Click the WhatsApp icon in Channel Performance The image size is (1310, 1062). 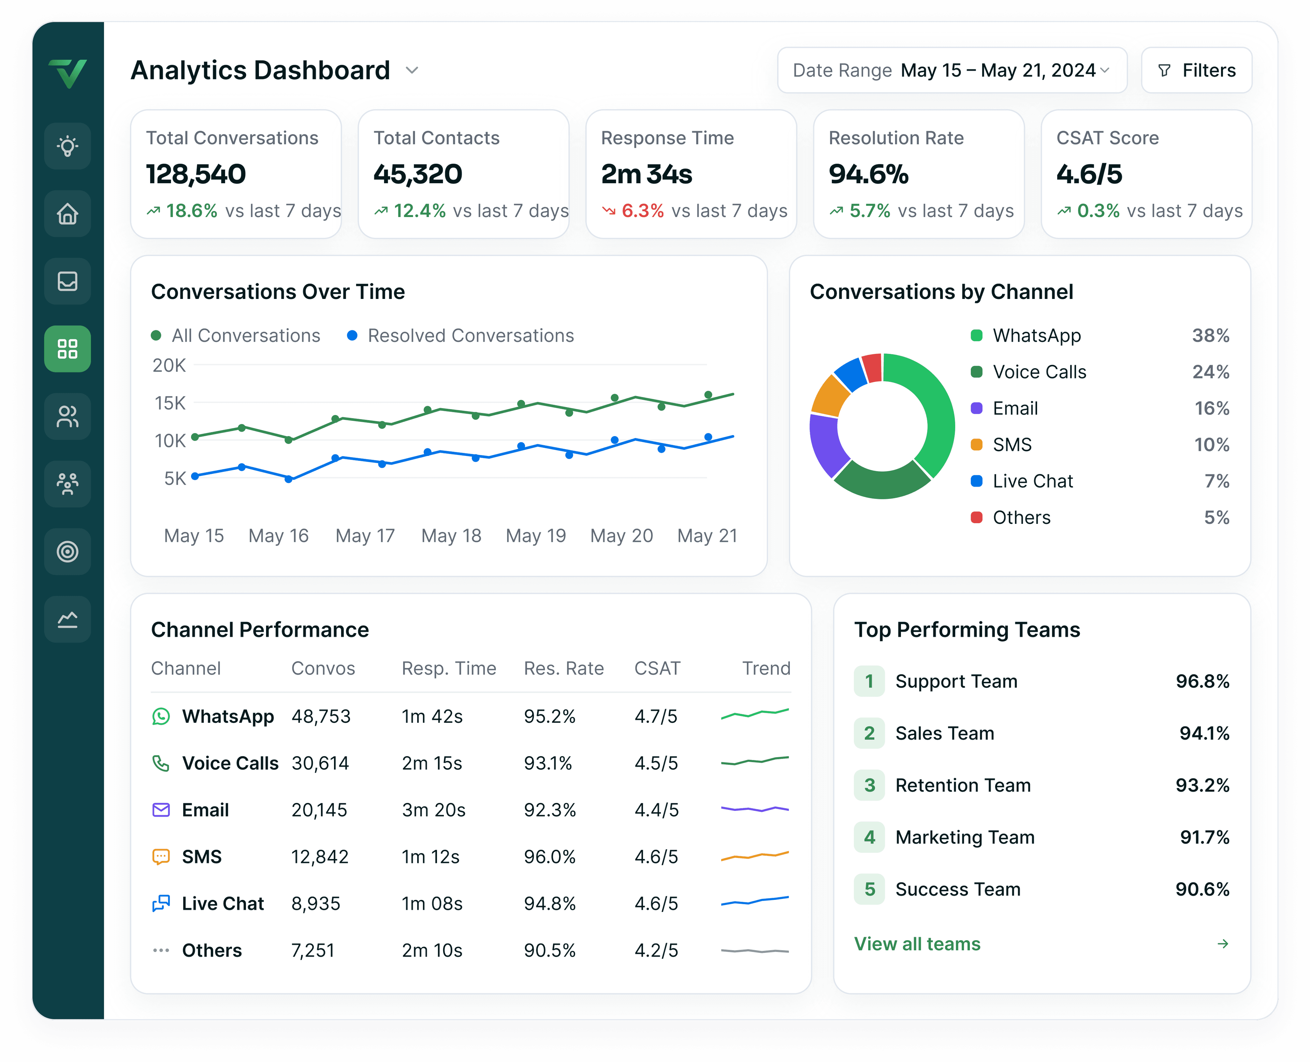(x=161, y=716)
